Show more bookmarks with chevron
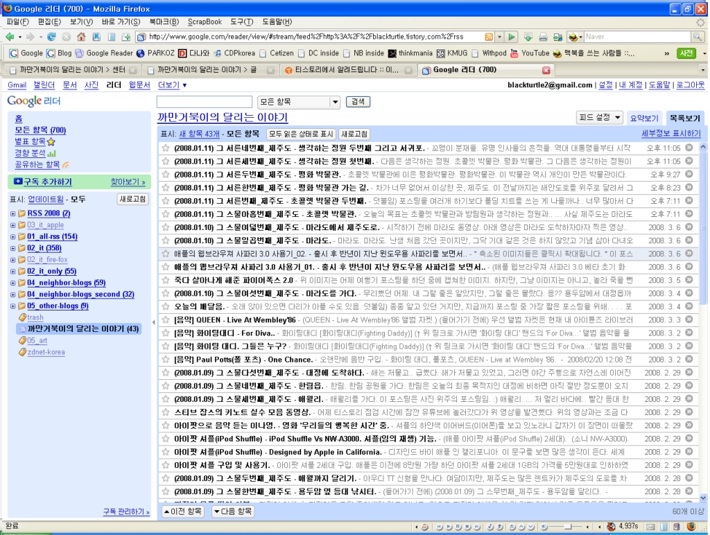This screenshot has width=710, height=535. (666, 53)
